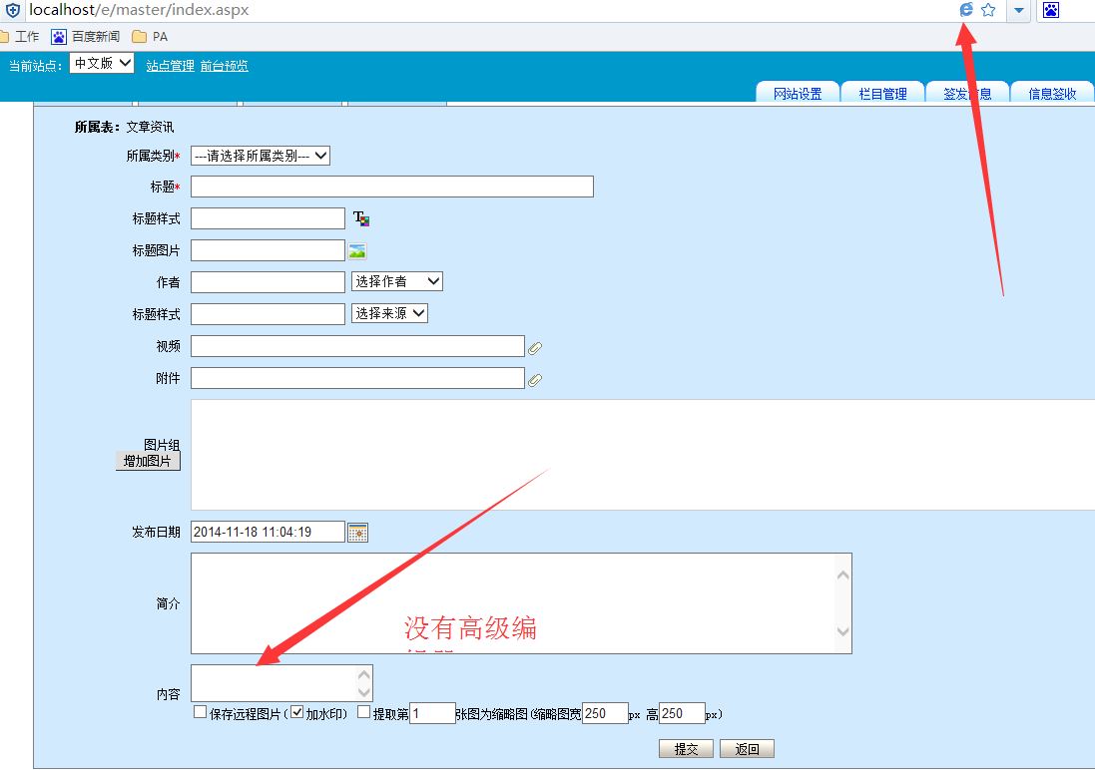This screenshot has width=1095, height=770.
Task: Enable the save remote images checkbox
Action: click(x=201, y=712)
